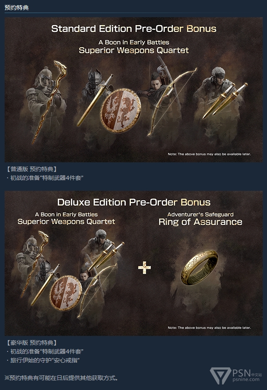267x390 pixels.
Task: Click the 预约特典 section heading
Action: point(17,8)
